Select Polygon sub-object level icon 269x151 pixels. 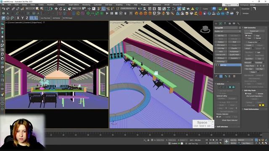tap(230, 87)
